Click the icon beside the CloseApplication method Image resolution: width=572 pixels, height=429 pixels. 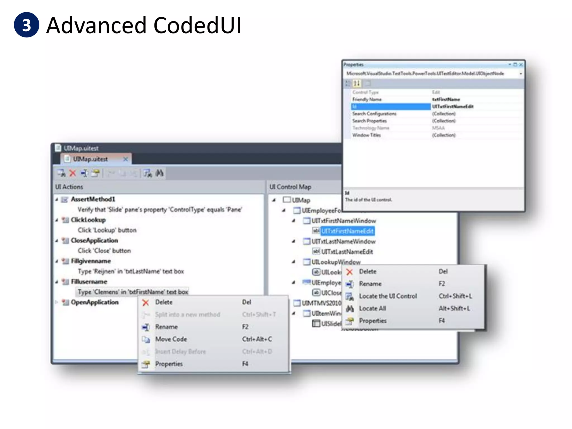pos(65,240)
